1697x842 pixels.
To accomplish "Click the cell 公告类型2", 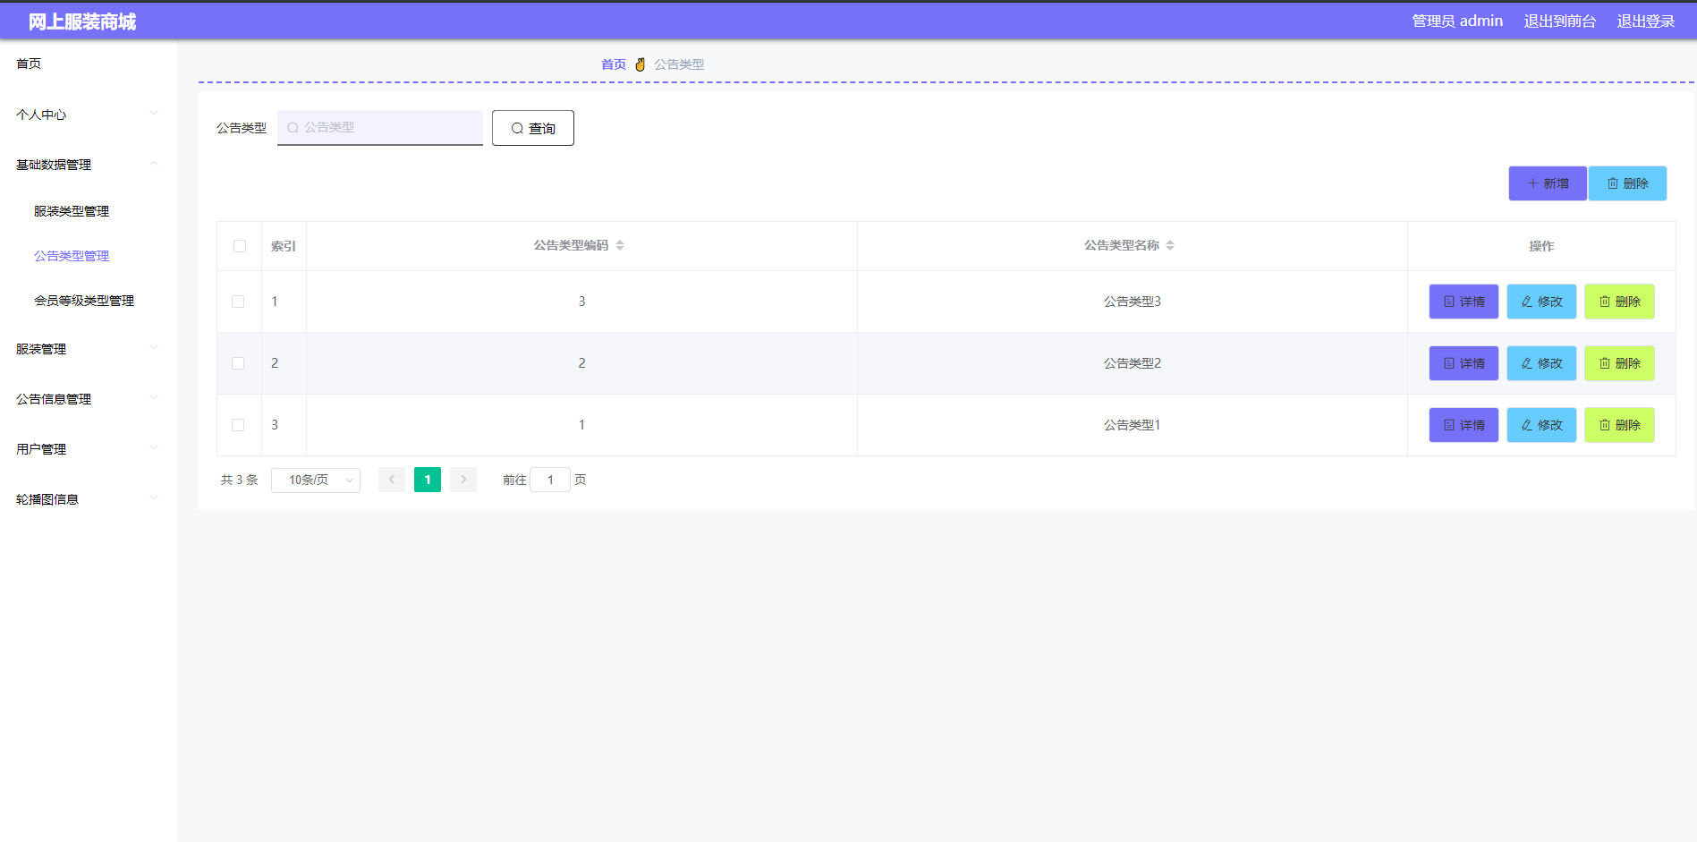I will click(1132, 363).
